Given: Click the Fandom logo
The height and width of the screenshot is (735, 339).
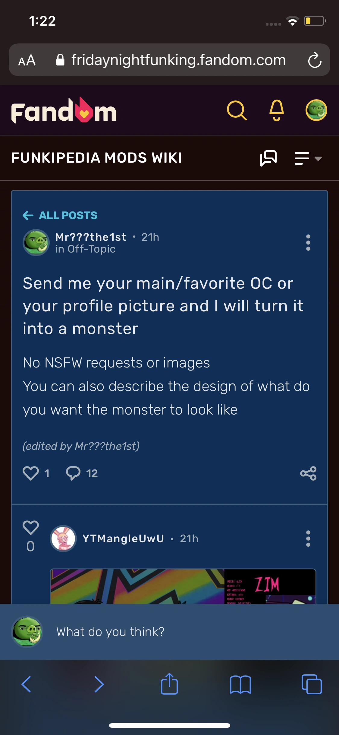Looking at the screenshot, I should click(x=63, y=112).
